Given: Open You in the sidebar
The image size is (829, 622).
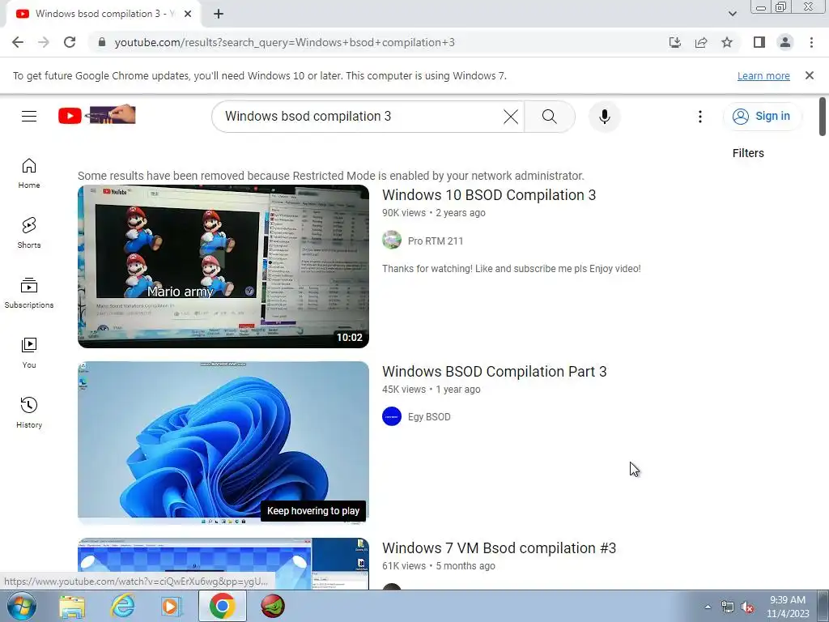Looking at the screenshot, I should point(29,353).
